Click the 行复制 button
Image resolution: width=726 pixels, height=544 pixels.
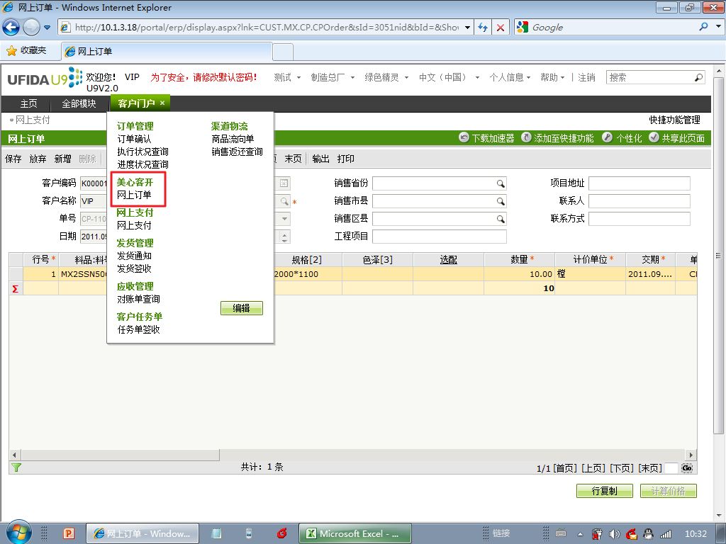pyautogui.click(x=604, y=491)
